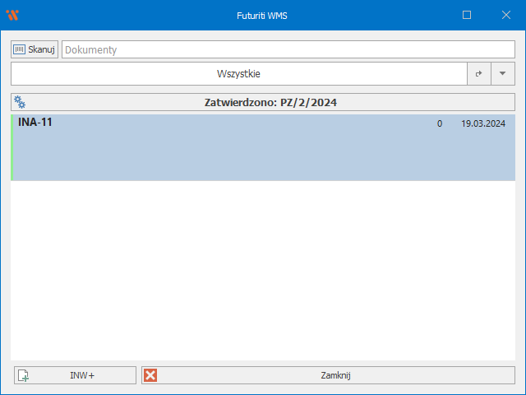The width and height of the screenshot is (526, 395).
Task: Focus the Dokumenty search field
Action: pos(288,49)
